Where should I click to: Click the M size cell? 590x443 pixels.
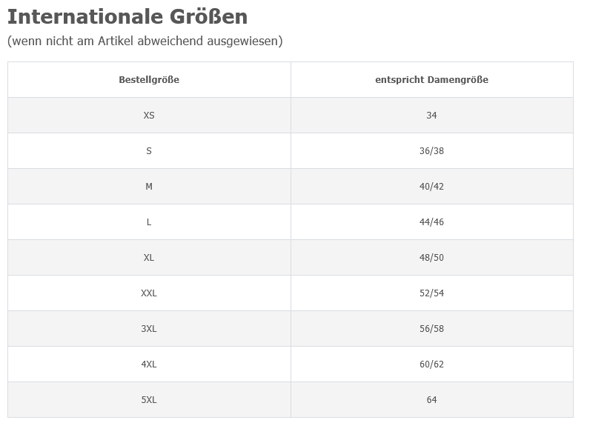click(149, 187)
